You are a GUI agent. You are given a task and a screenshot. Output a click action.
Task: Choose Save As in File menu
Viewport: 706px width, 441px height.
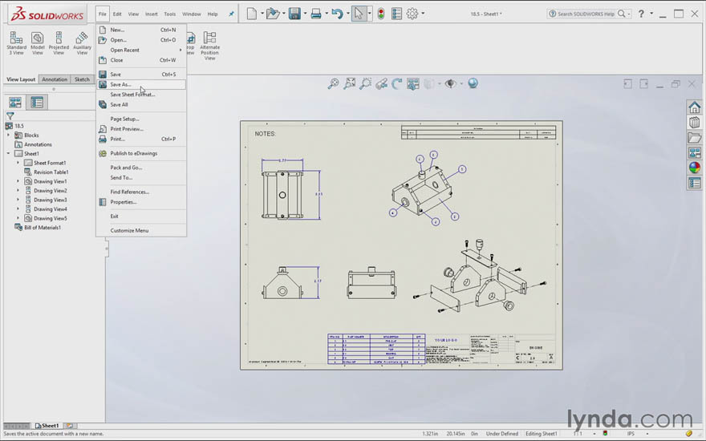[141, 84]
